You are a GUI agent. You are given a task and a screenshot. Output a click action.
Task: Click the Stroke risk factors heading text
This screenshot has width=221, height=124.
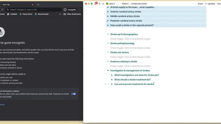(x=119, y=52)
